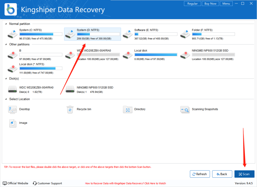This screenshot has height=187, width=257.
Task: Select the Local disk (*: NTFS) icon
Action: (x=13, y=69)
